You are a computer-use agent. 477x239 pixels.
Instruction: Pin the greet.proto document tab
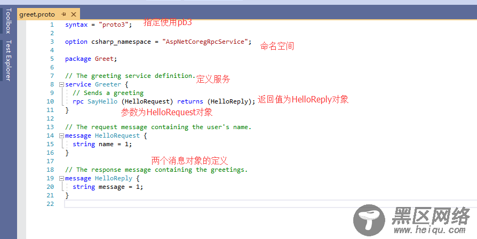pyautogui.click(x=63, y=14)
